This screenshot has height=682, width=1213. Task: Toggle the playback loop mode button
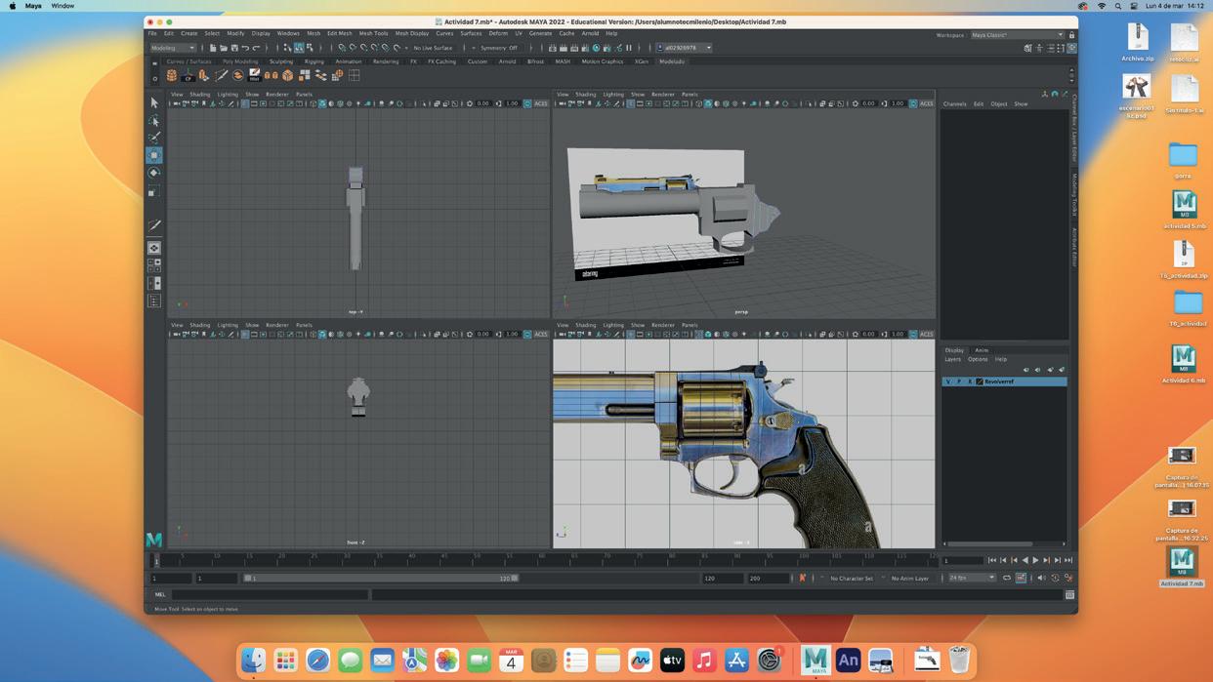click(x=1007, y=578)
